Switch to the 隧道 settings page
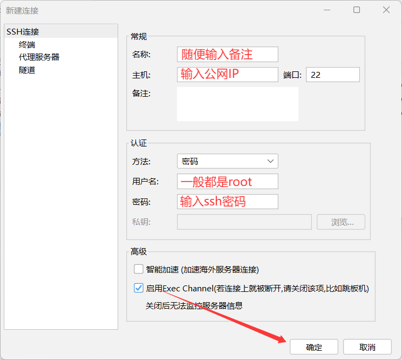Screen dimensions: 402x360 click(27, 70)
